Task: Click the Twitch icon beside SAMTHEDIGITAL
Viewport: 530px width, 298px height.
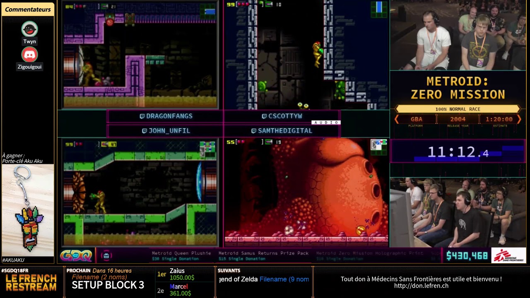Action: (x=254, y=131)
